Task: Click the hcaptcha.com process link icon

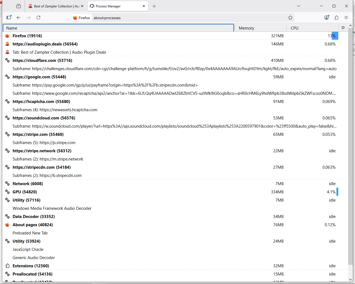Action: (7, 101)
